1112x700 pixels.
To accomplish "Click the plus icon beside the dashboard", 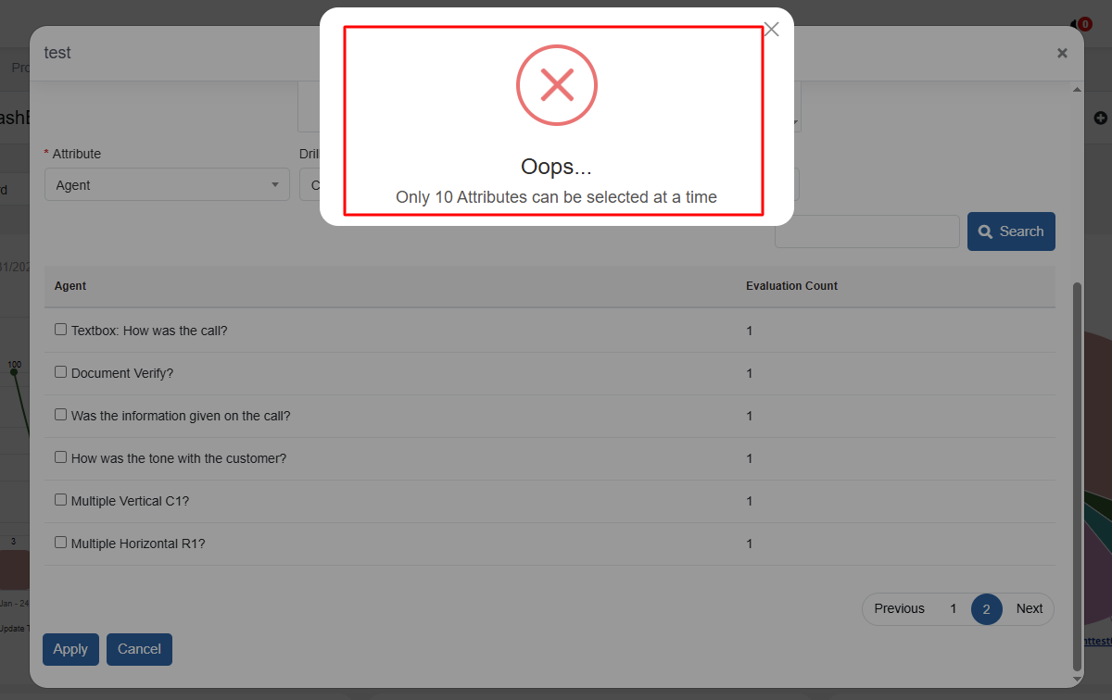I will click(x=1101, y=118).
